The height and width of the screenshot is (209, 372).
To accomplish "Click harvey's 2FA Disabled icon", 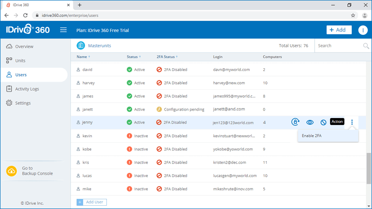I will (x=159, y=83).
